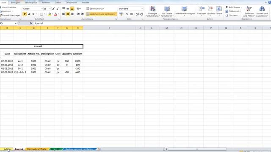Open Standard number format dropdown
This screenshot has width=271, height=152.
point(142,8)
